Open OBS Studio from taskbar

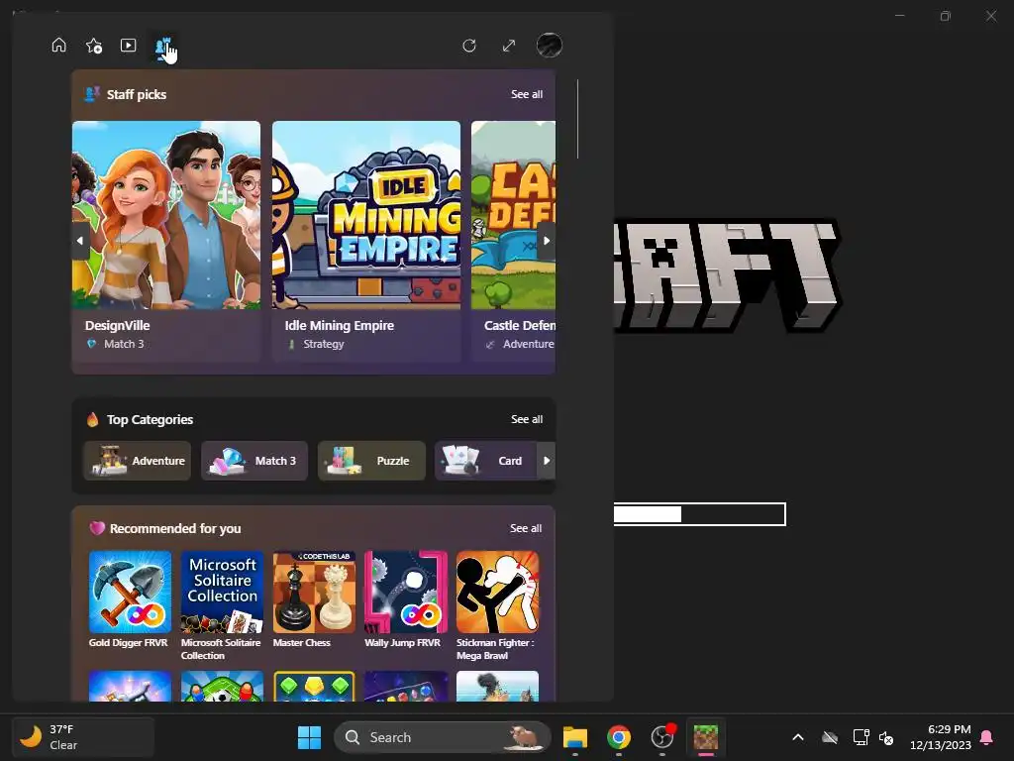(x=662, y=737)
